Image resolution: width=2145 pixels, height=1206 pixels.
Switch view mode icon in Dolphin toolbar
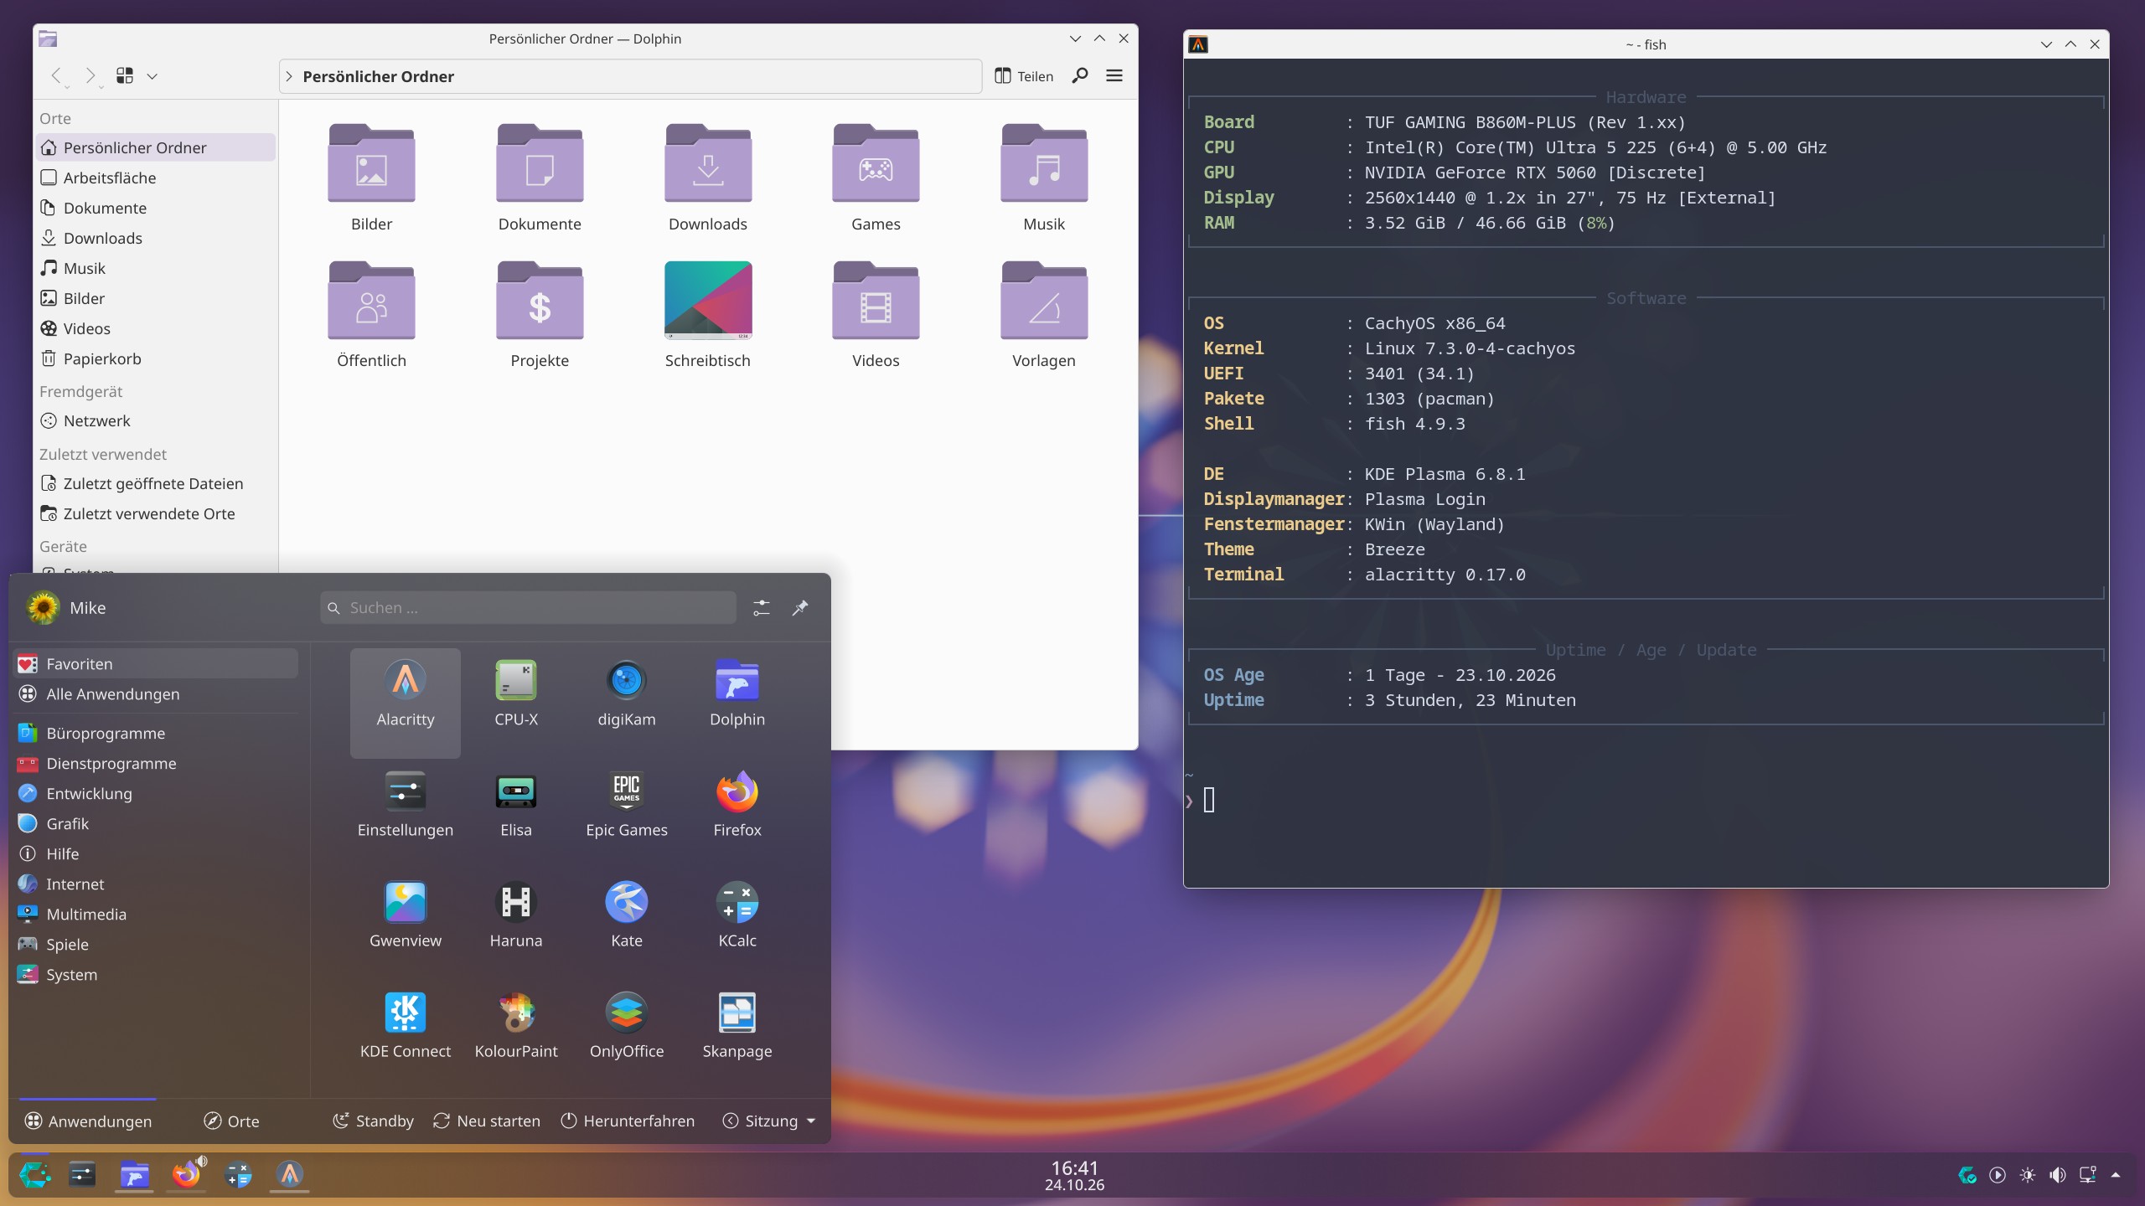coord(125,76)
